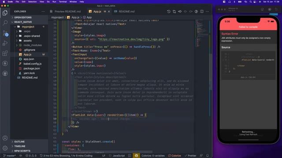Viewport: 282px width, 158px height.
Task: Open the Accounts icon in activity bar
Action: 5,138
